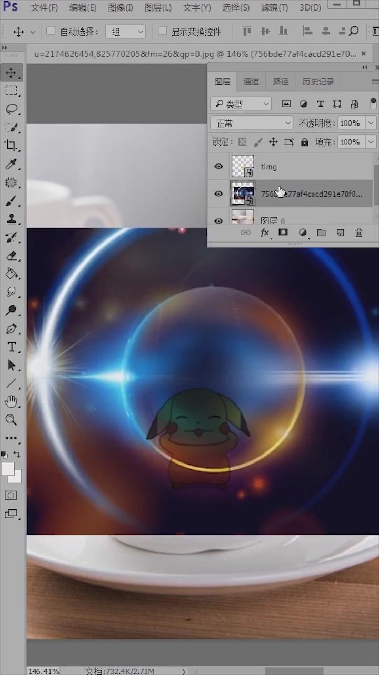
Task: Open the 类型 layer filter dropdown
Action: pyautogui.click(x=241, y=104)
